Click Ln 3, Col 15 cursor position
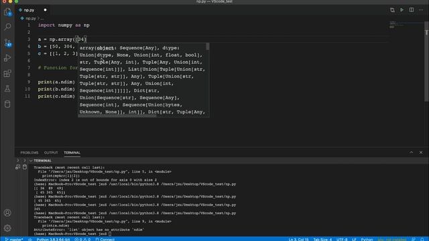This screenshot has width=429, height=241. (x=298, y=240)
